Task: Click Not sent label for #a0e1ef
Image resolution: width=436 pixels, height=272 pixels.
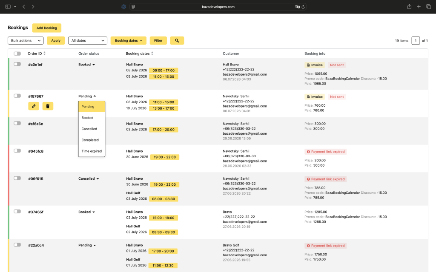Action: point(337,65)
